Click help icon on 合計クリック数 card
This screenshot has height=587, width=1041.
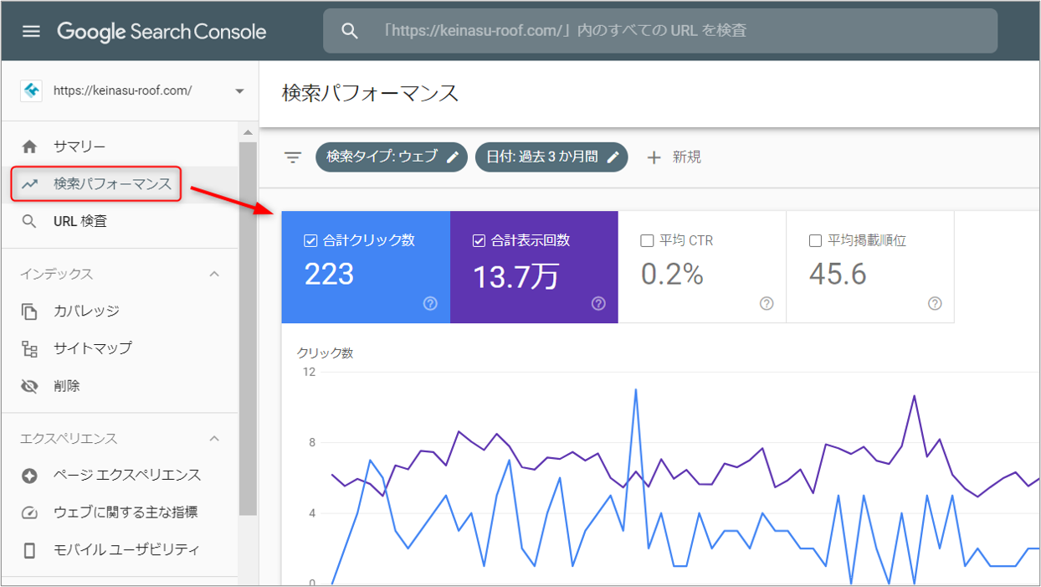430,304
